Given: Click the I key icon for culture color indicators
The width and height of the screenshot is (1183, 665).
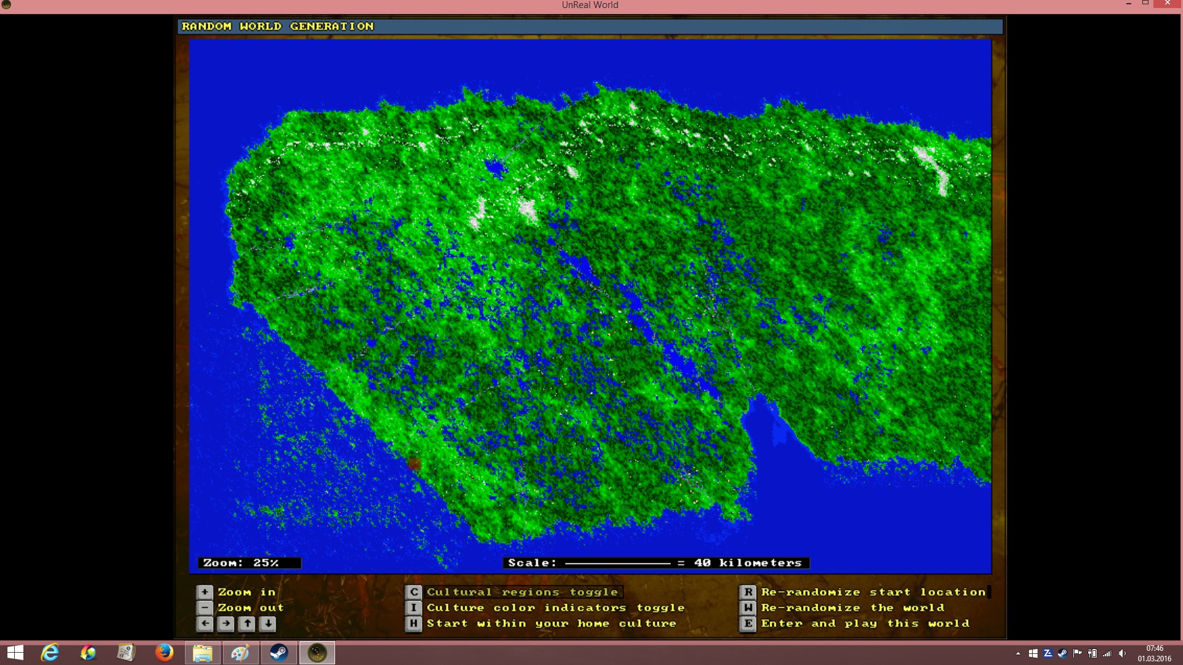Looking at the screenshot, I should tap(413, 608).
